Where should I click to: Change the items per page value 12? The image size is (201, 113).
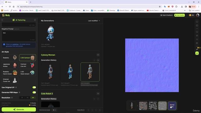(x=54, y=110)
